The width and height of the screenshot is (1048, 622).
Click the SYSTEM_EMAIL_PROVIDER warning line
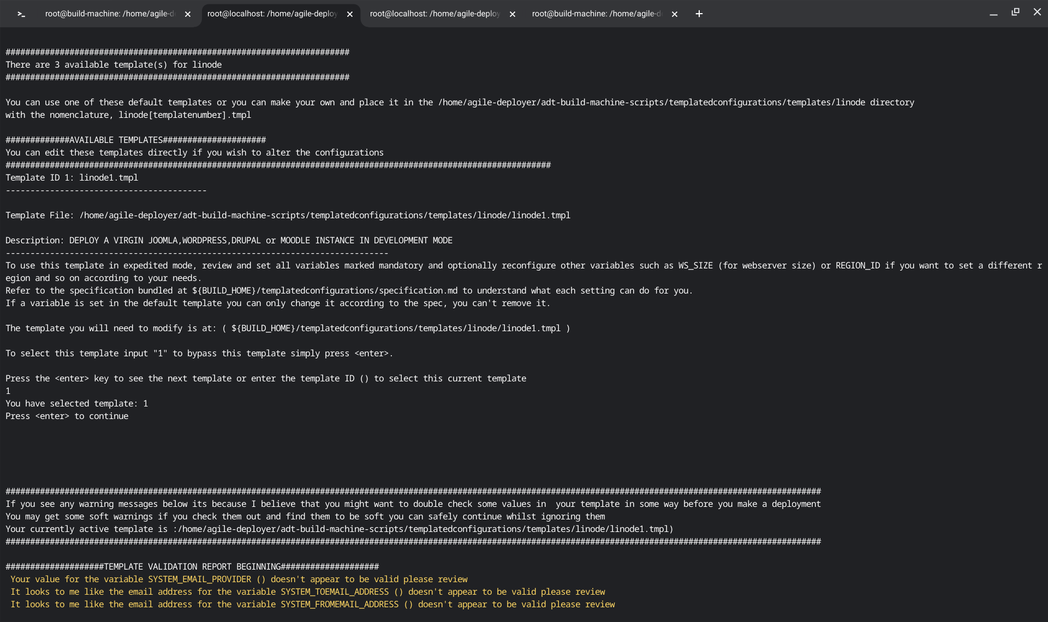point(239,579)
